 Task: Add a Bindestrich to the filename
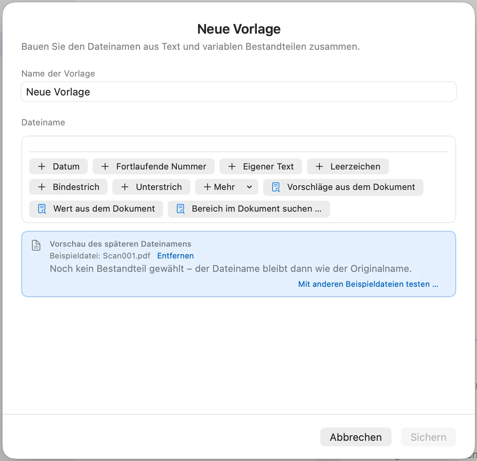coord(68,187)
